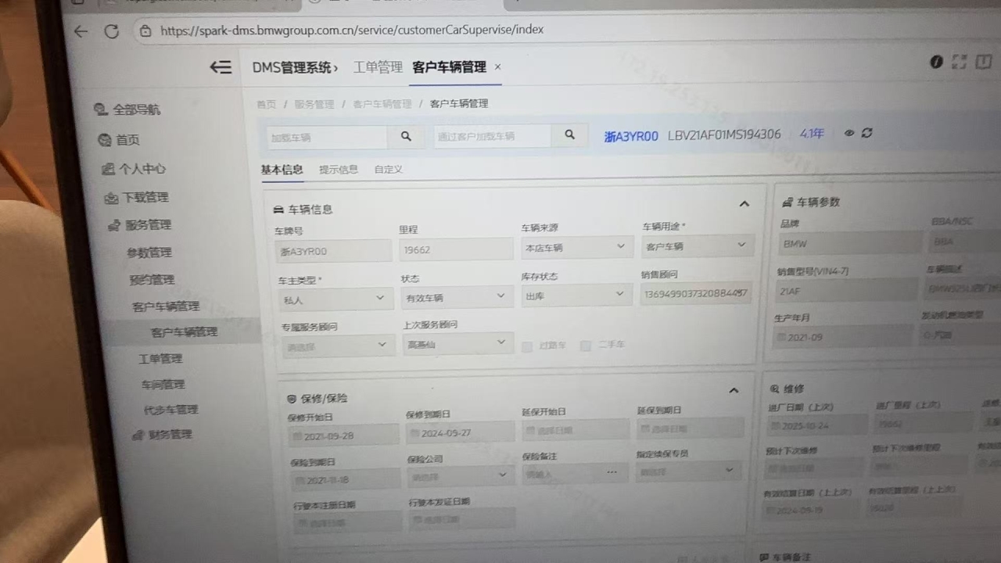
Task: Reload the page with browser refresh icon
Action: 111,31
